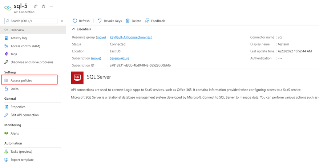Open Locks settings
The image size is (319, 167).
(x=15, y=88)
